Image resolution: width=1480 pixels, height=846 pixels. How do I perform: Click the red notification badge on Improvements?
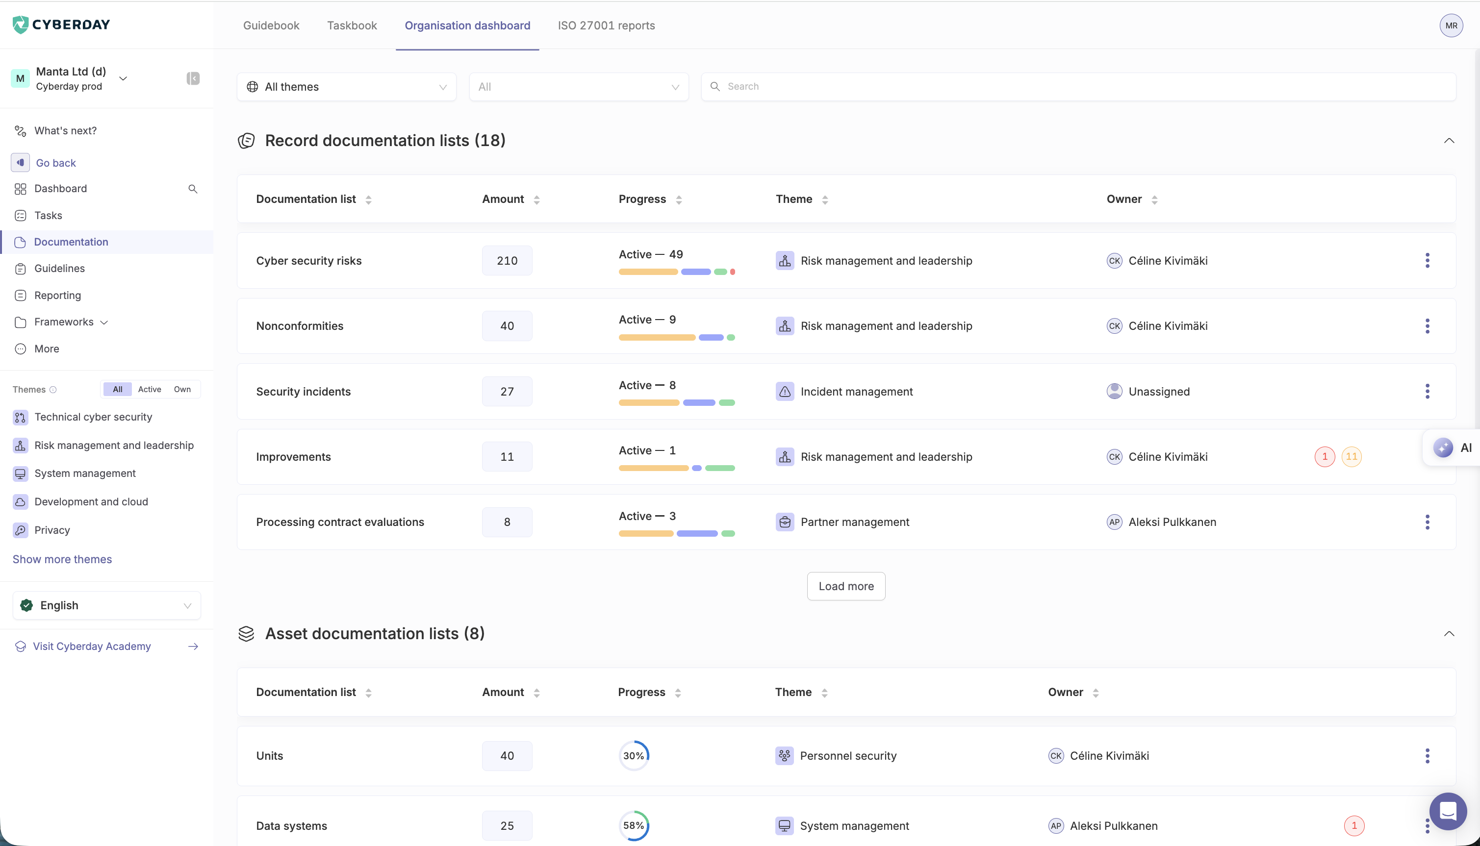[1324, 457]
